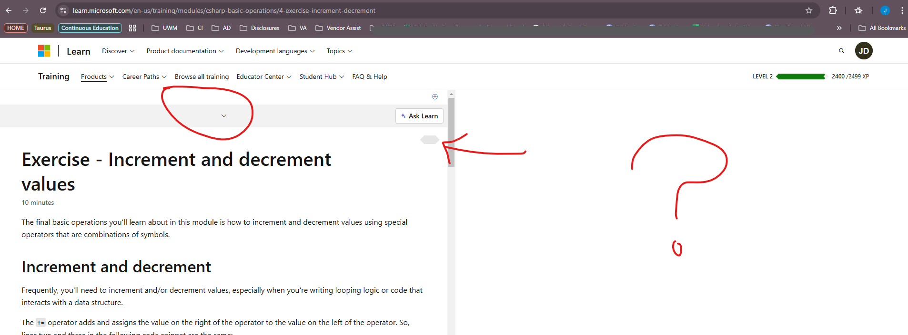Click the += operator code snippet

tap(40, 323)
